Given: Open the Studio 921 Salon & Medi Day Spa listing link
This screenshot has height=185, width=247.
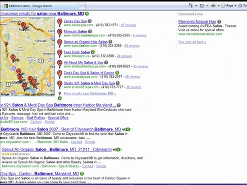Looking at the screenshot, I should (89, 83).
